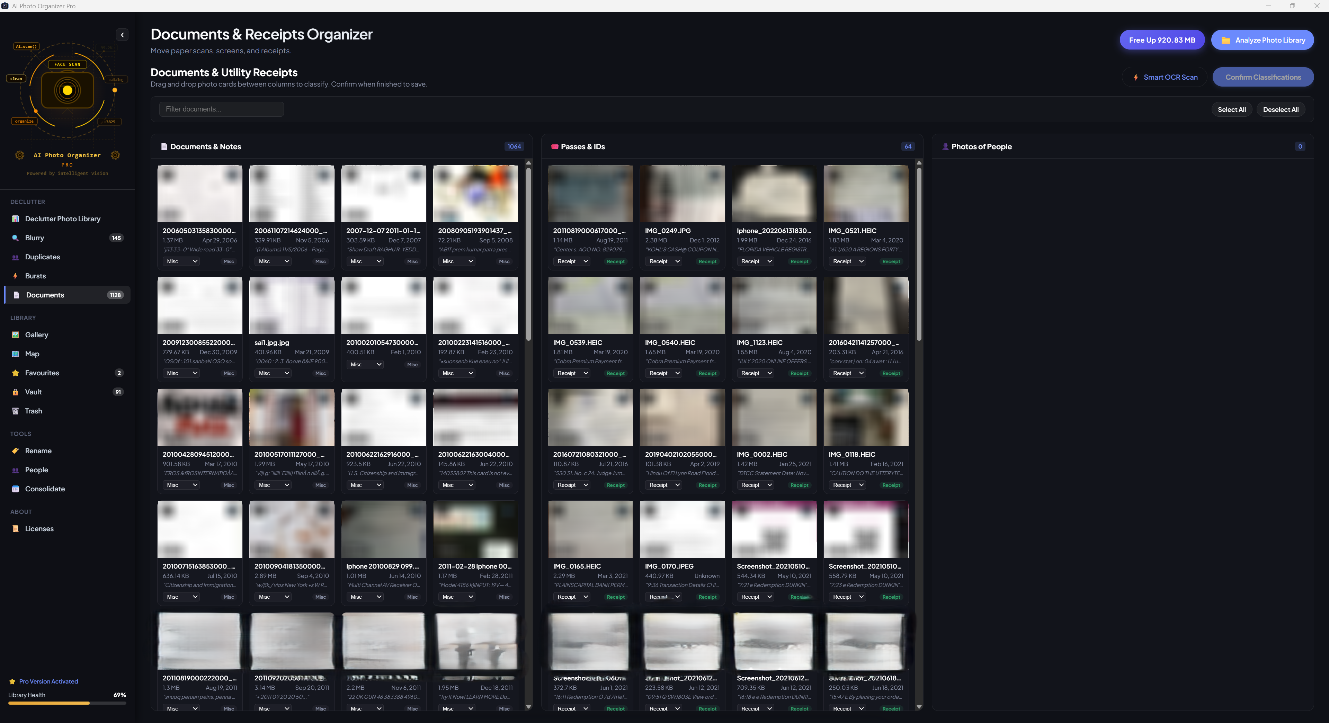Open Declutter Photo Library icon in sidebar
Viewport: 1329px width, 723px height.
click(x=16, y=219)
